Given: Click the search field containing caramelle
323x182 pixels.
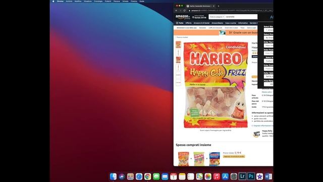Looking at the screenshot, I should [x=241, y=17].
